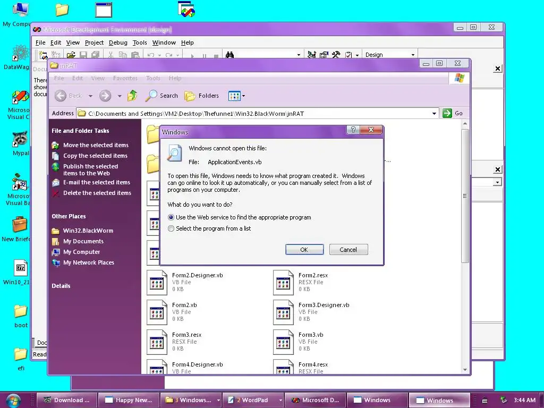Click the Form4.Designer.vb file name
This screenshot has width=544, height=408.
[198, 364]
